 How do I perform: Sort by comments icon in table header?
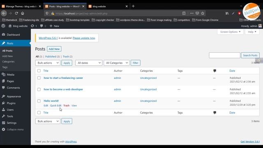click(215, 71)
